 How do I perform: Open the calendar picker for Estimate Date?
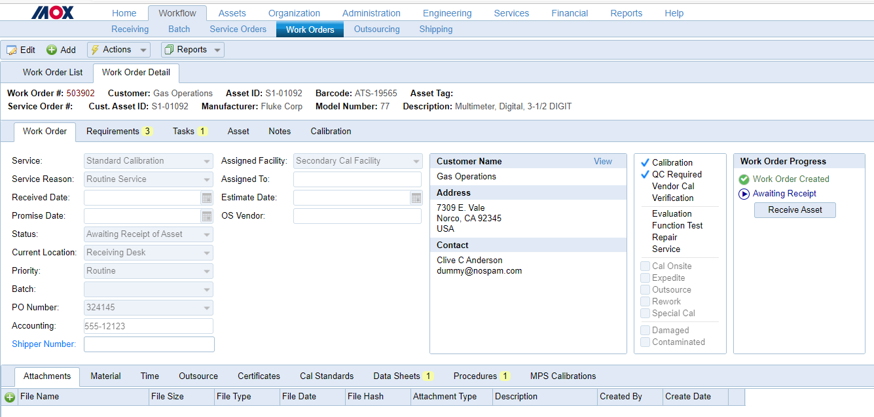416,197
